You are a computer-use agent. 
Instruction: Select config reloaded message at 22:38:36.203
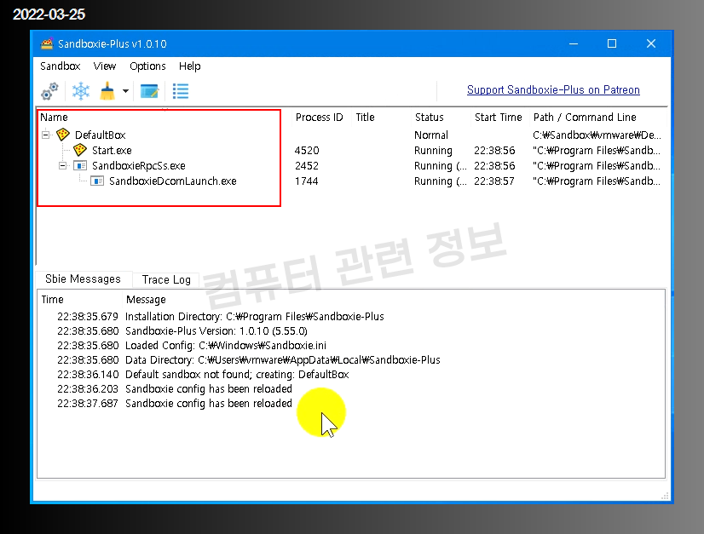350,388
